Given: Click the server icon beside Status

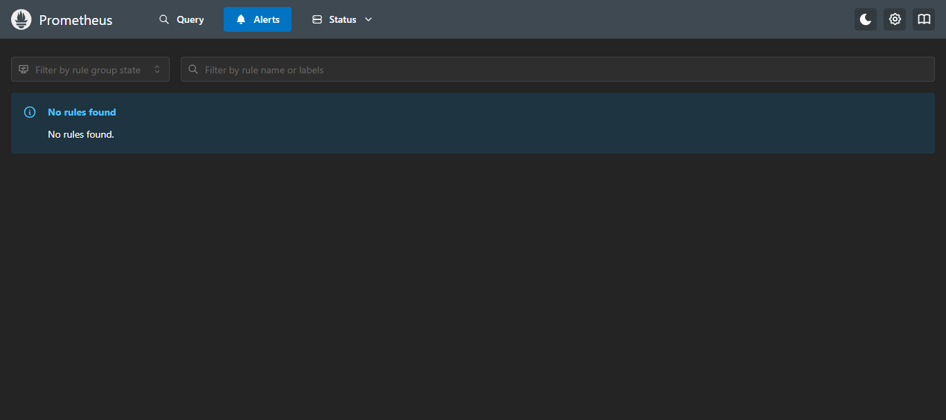Looking at the screenshot, I should (x=317, y=19).
